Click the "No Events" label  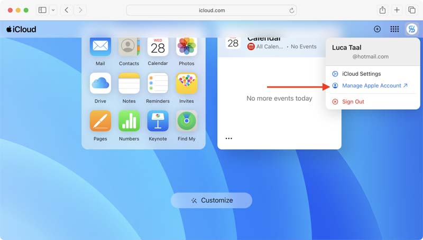pos(304,46)
